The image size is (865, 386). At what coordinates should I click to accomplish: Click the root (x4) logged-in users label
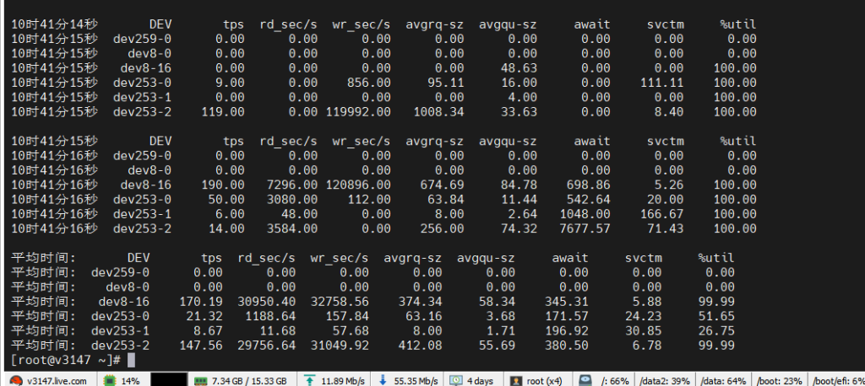tap(545, 381)
